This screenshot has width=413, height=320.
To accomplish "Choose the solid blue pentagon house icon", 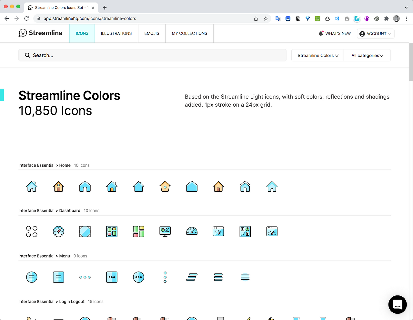I will click(192, 187).
